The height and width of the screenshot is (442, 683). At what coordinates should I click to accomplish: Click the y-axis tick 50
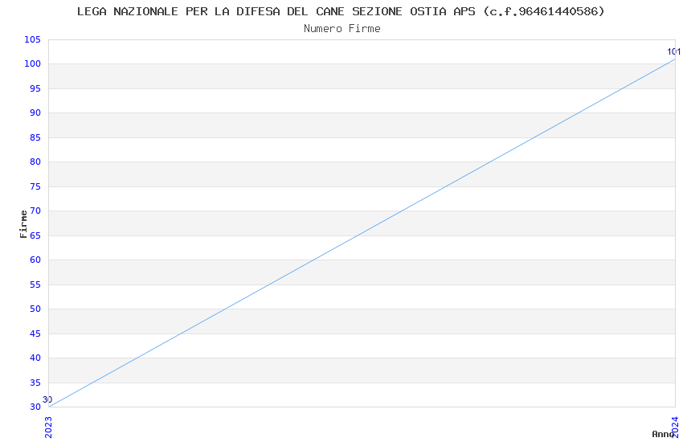(35, 309)
